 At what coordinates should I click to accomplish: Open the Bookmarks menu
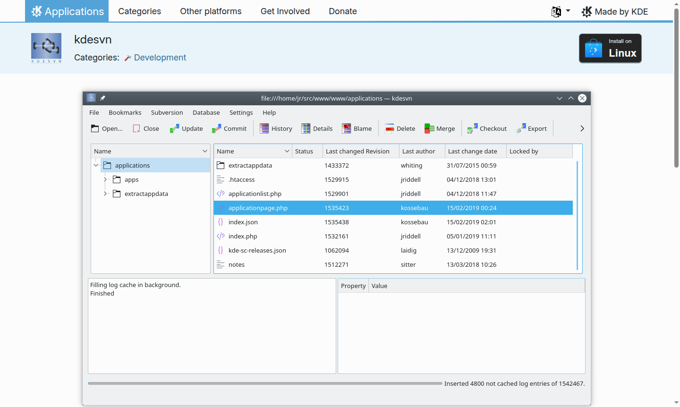[x=125, y=112]
